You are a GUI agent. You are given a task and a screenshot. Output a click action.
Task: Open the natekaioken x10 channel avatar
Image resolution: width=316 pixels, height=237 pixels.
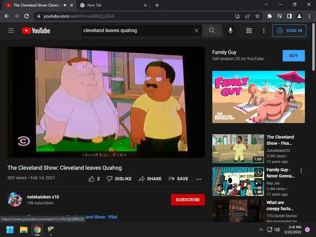15,200
